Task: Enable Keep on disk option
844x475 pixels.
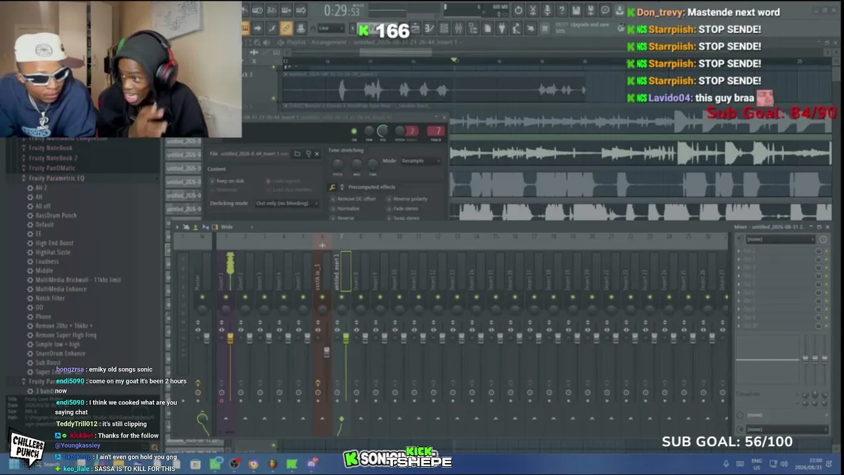Action: [226, 181]
